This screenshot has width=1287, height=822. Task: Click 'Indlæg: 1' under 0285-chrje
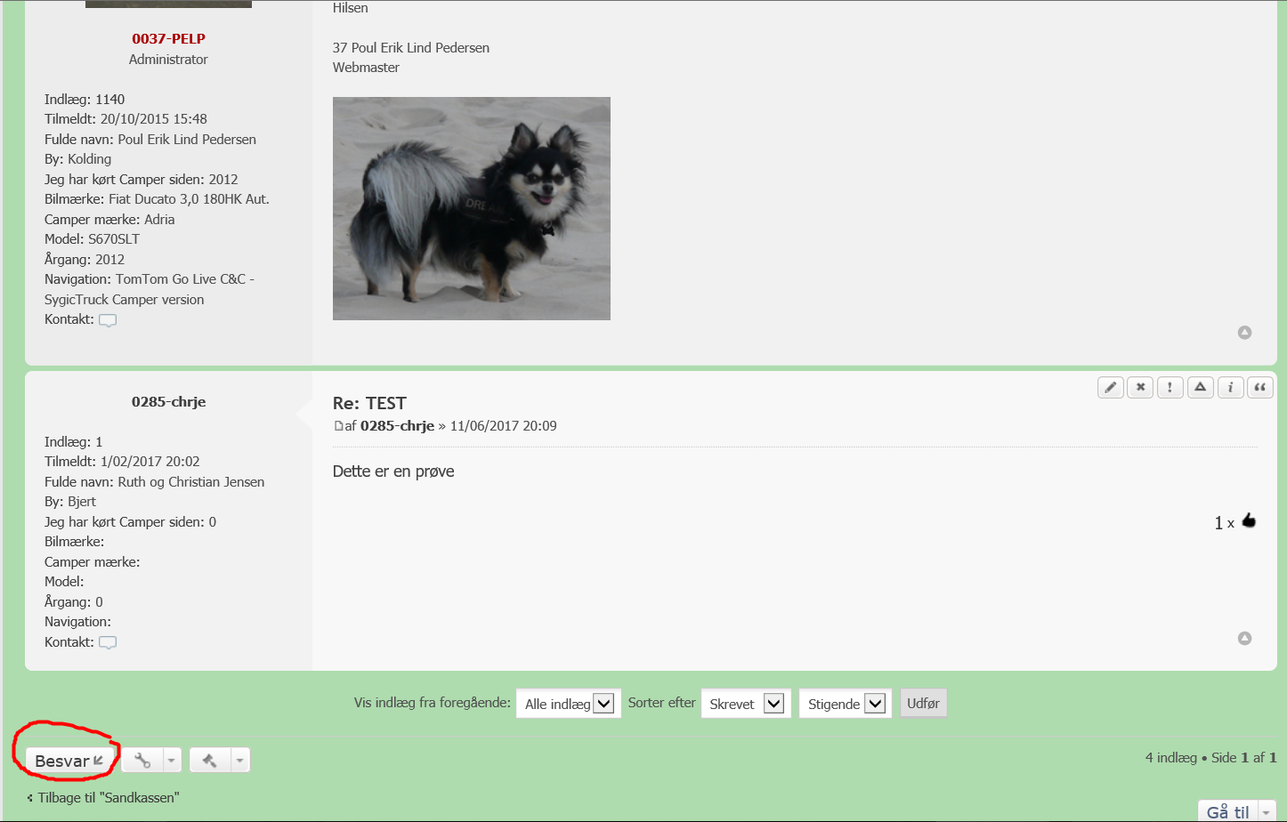point(74,442)
